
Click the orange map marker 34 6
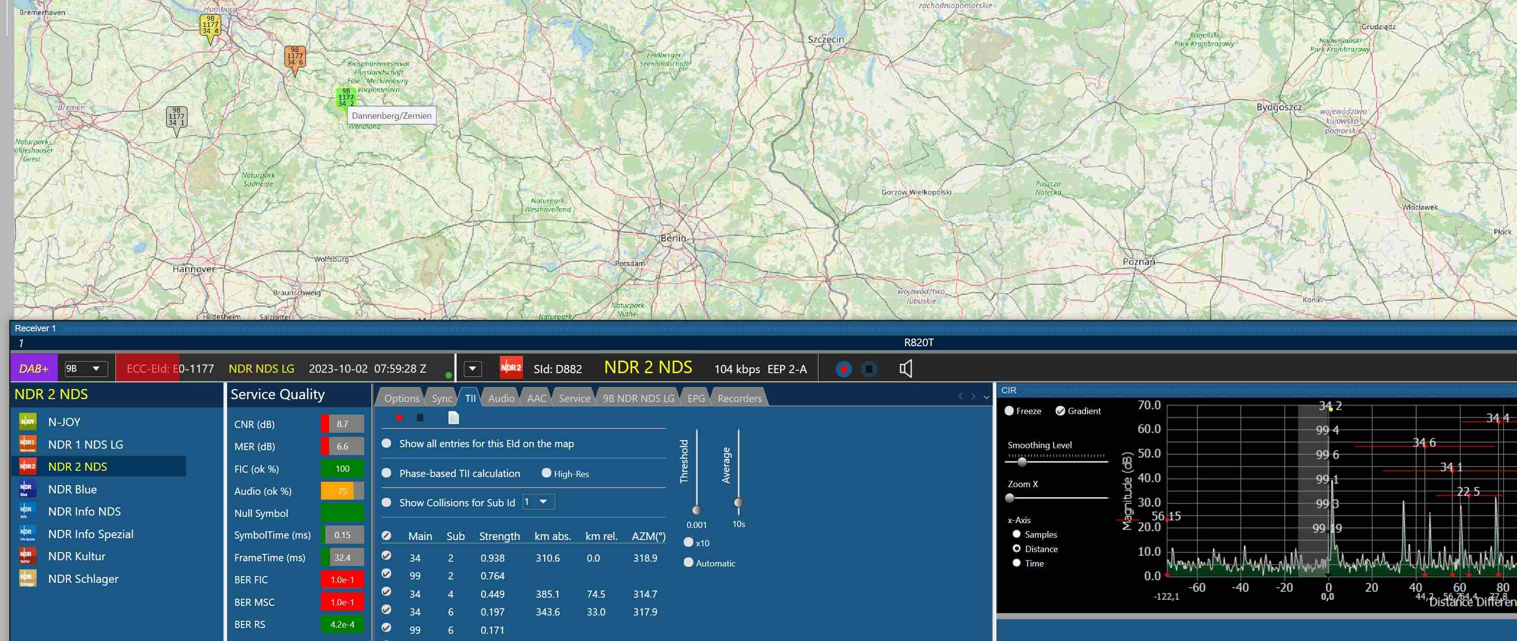point(295,61)
